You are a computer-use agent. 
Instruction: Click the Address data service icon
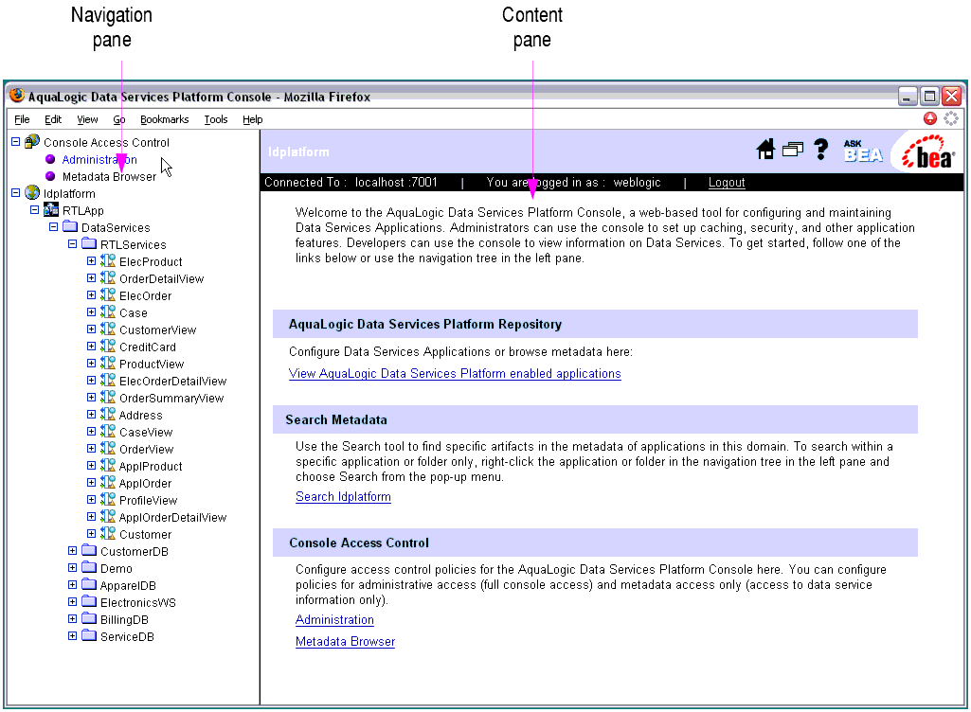tap(108, 414)
